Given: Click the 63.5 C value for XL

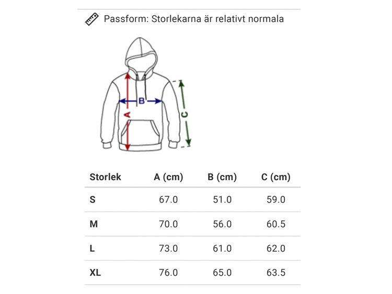Looking at the screenshot, I should click(275, 273).
